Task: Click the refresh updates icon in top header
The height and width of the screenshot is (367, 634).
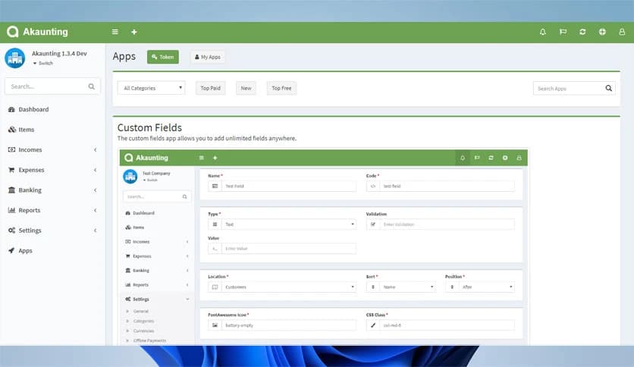Action: click(x=582, y=32)
